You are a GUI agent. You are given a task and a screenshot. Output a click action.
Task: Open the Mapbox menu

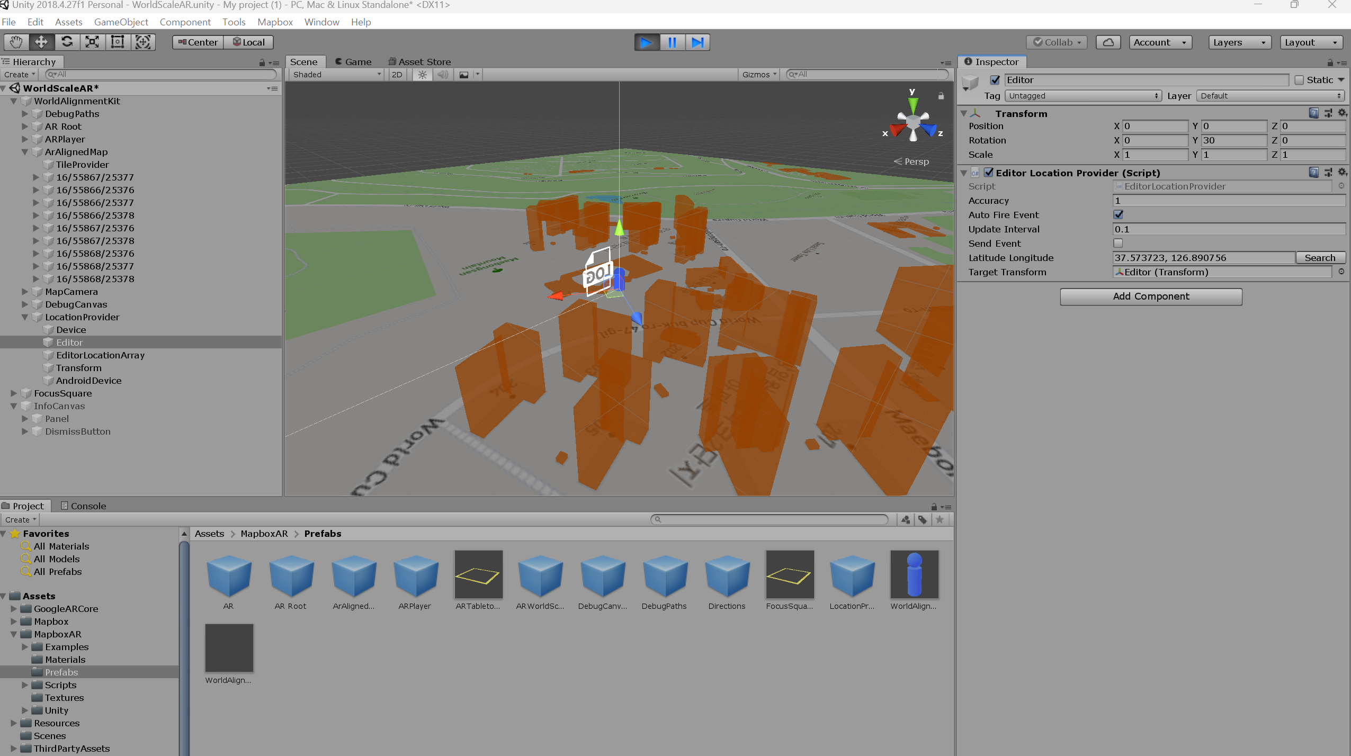click(275, 22)
